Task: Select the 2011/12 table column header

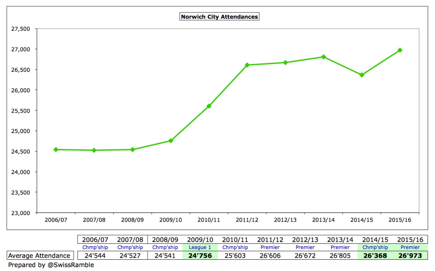Action: [270, 240]
